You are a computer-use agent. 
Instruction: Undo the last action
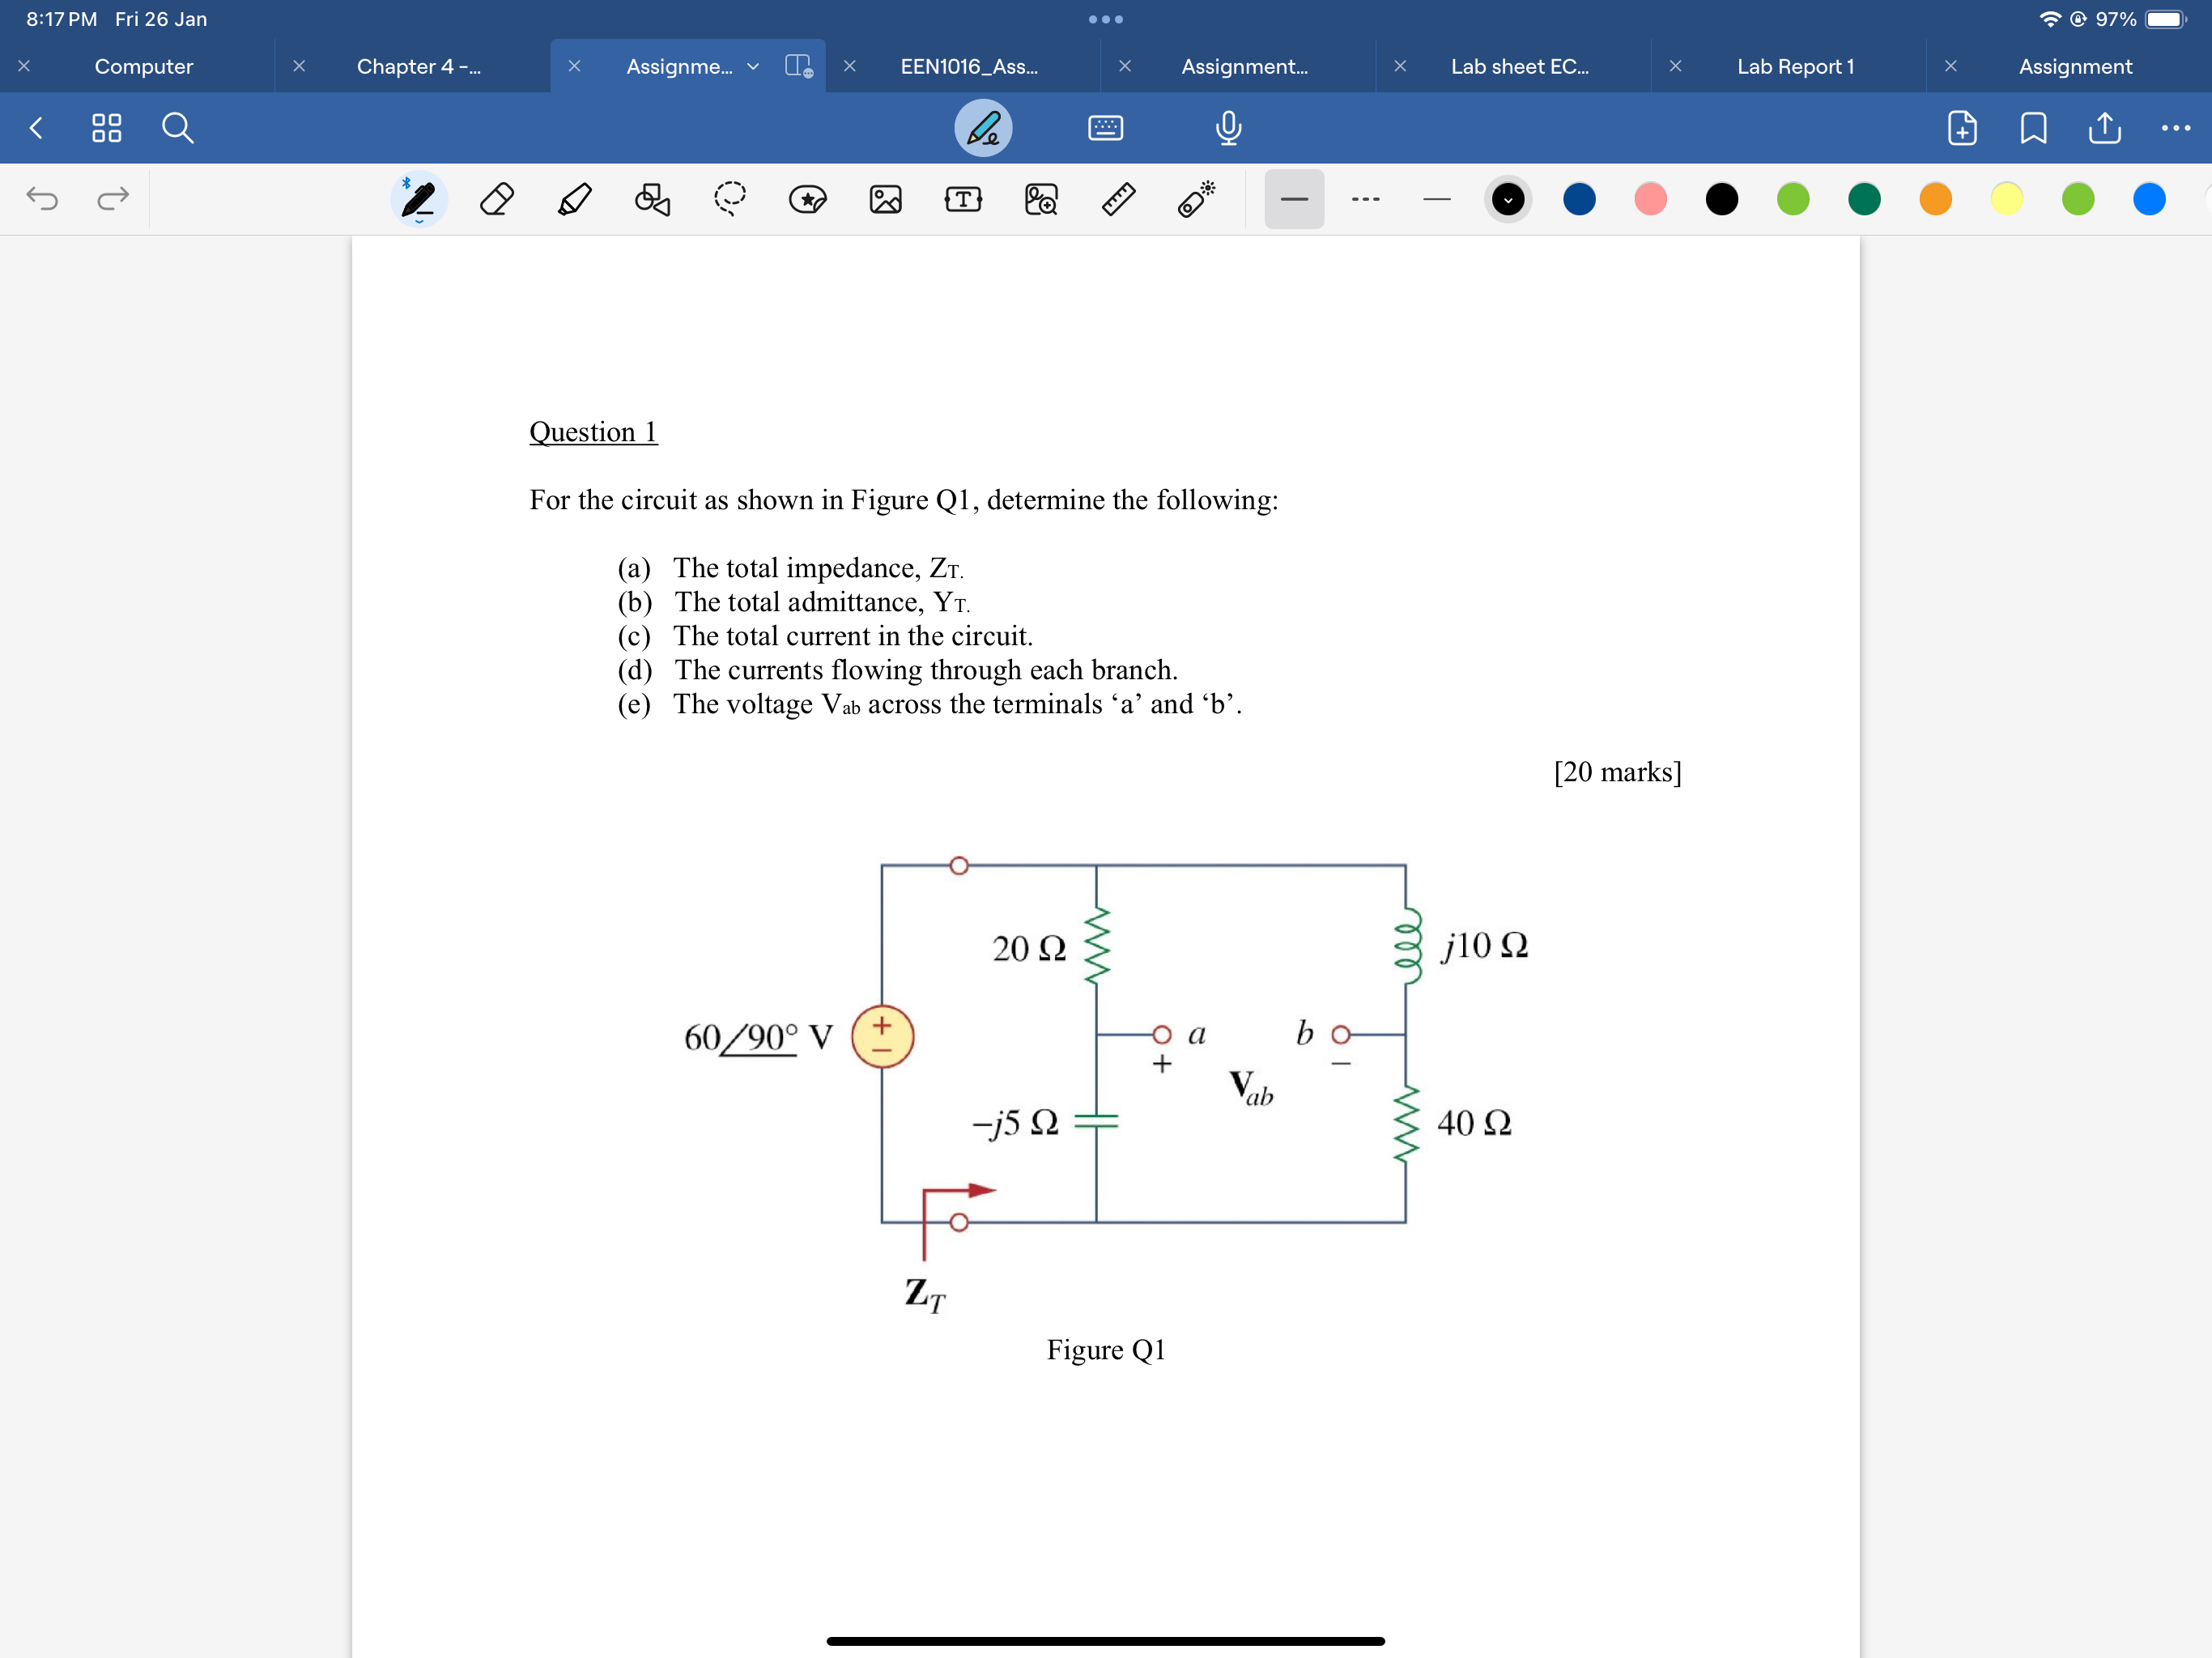[42, 199]
